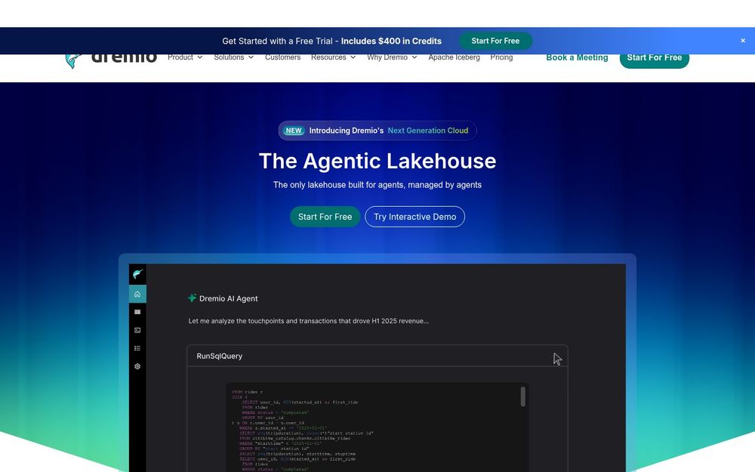This screenshot has height=472, width=755.
Task: Click the hero Start For Free button
Action: 325,217
